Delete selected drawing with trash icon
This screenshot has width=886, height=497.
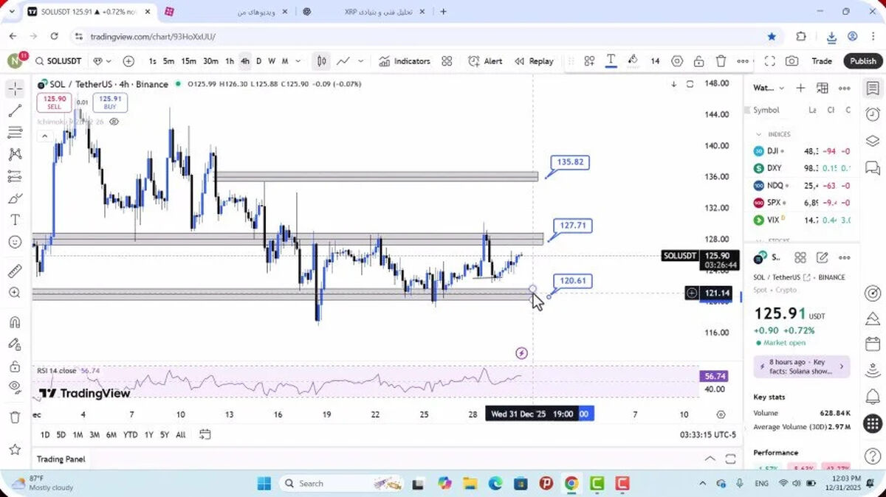pos(721,61)
